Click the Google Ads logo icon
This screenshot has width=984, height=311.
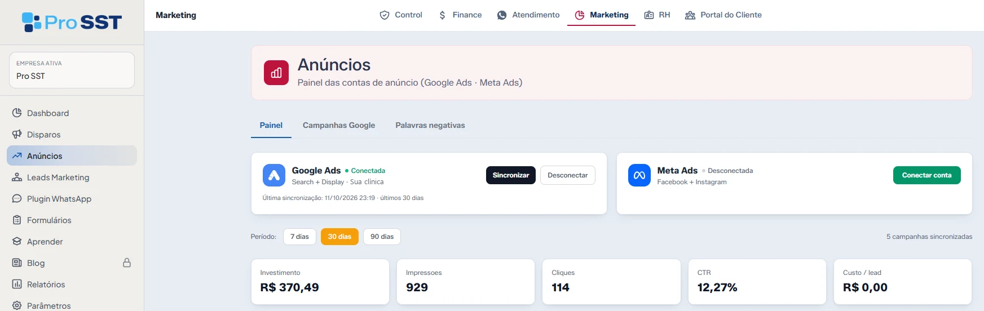[x=274, y=175]
